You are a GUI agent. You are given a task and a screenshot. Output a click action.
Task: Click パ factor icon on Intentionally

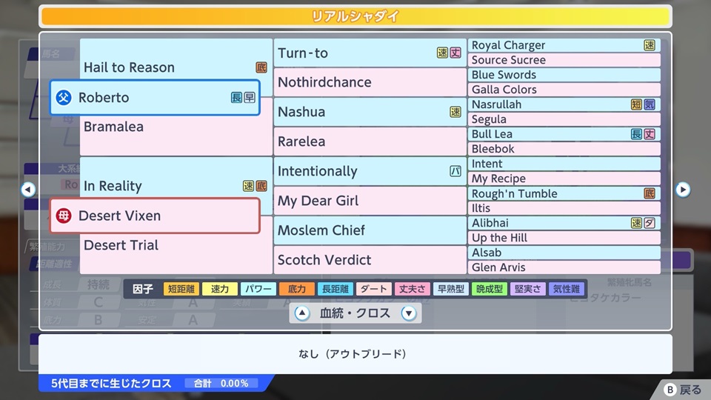pyautogui.click(x=455, y=171)
